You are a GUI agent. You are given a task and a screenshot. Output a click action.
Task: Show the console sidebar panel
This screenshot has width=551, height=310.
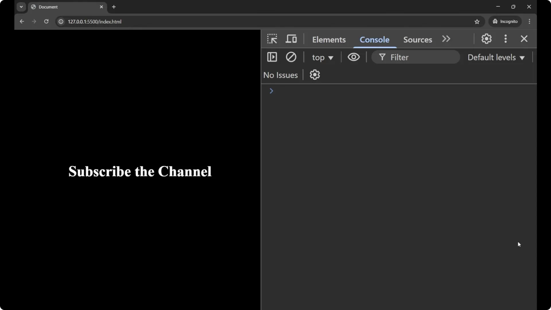272,57
